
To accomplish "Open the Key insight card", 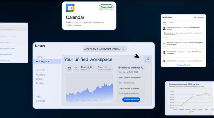I will [x=88, y=68].
